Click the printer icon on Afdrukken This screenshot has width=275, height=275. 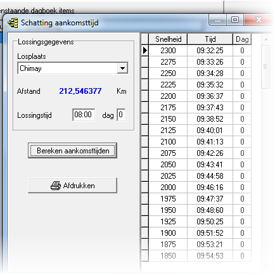point(56,186)
